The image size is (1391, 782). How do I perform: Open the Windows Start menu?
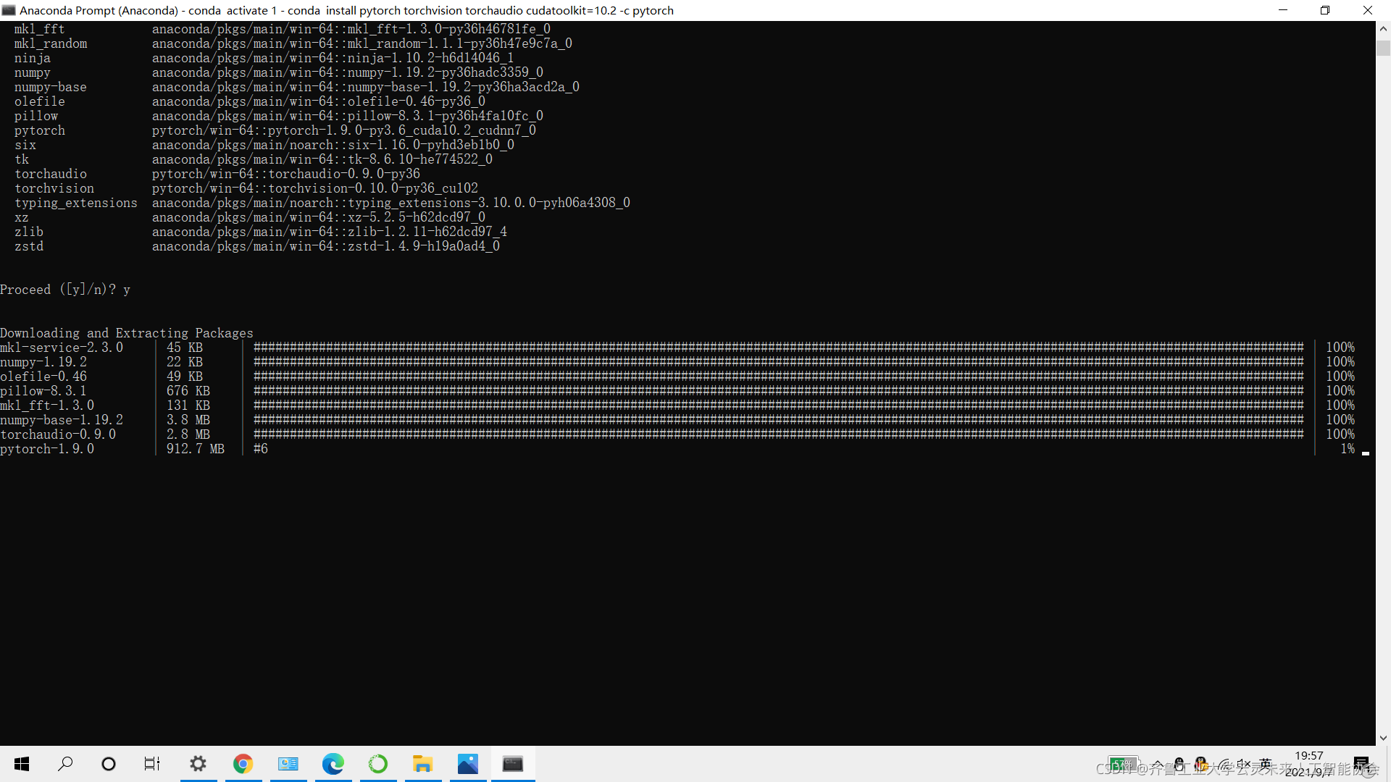coord(22,764)
